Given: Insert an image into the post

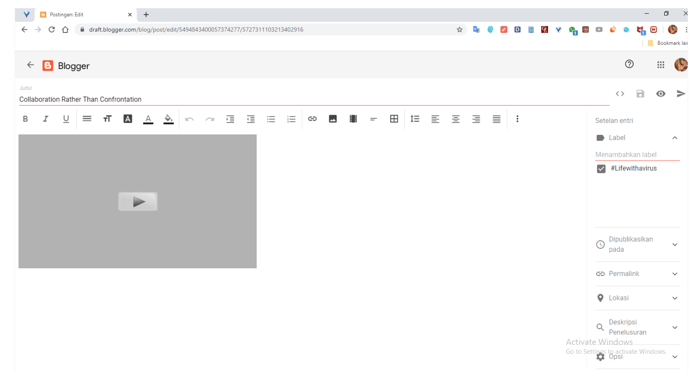Looking at the screenshot, I should 333,119.
